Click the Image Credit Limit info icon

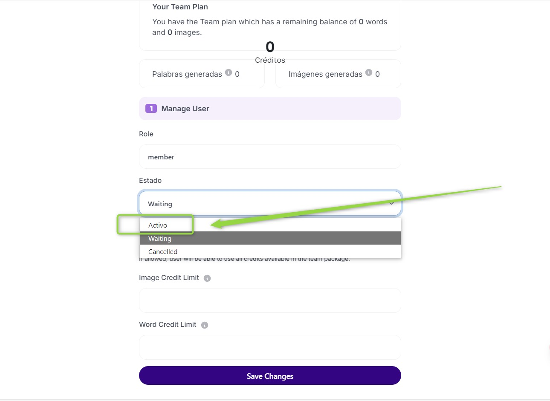coord(207,278)
